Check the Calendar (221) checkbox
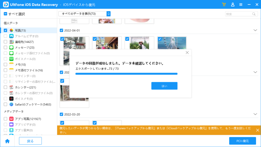Viewport: 261px width, 147px height. pos(6,87)
